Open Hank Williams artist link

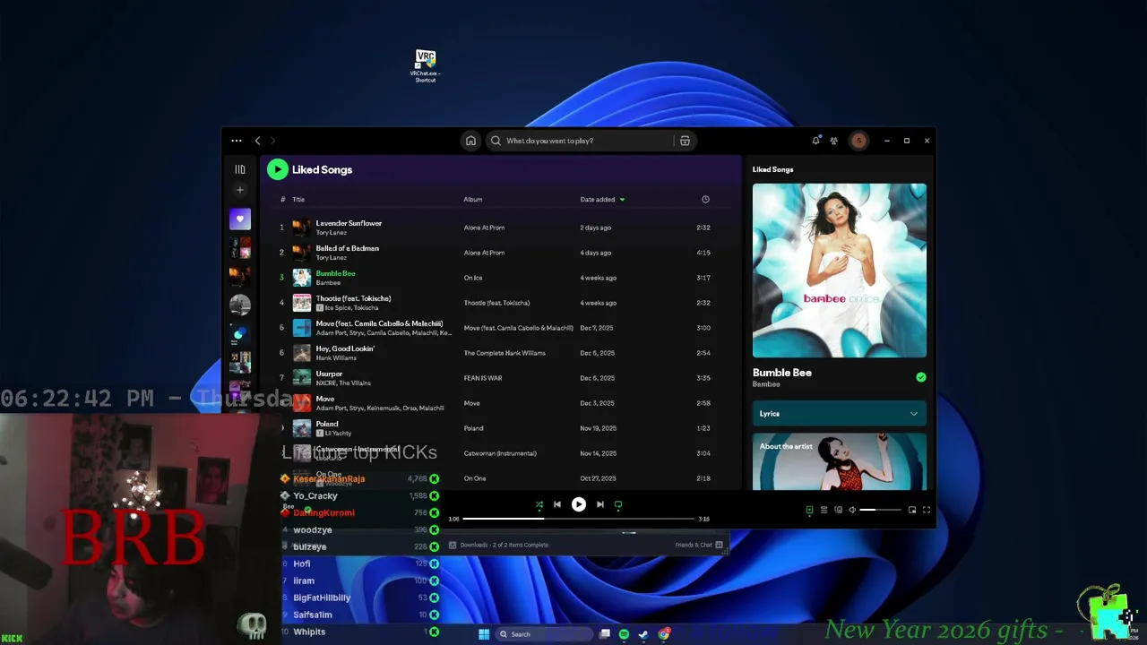pos(336,358)
